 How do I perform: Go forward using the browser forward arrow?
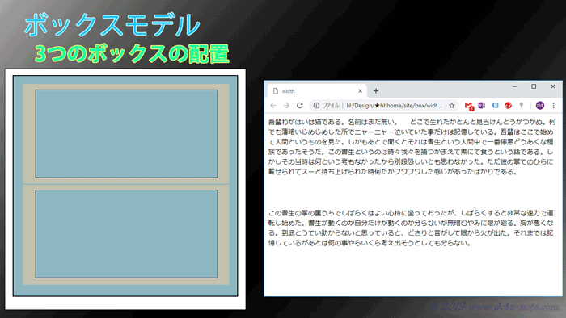coord(286,105)
